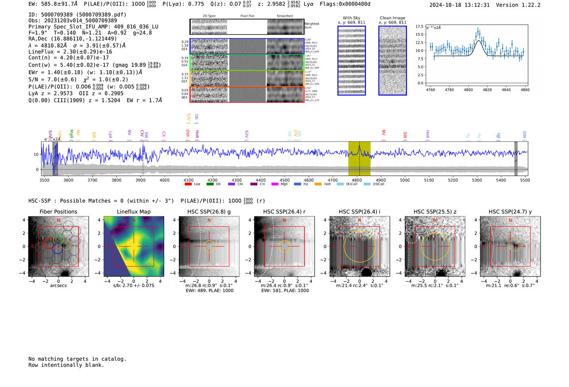Click 'Row intentionally blank.' text

(x=66, y=365)
